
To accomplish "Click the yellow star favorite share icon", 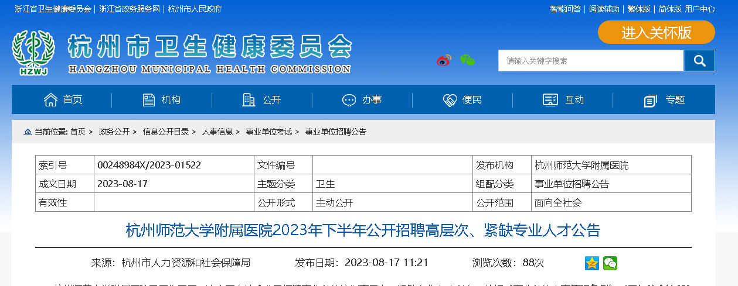I will click(591, 263).
